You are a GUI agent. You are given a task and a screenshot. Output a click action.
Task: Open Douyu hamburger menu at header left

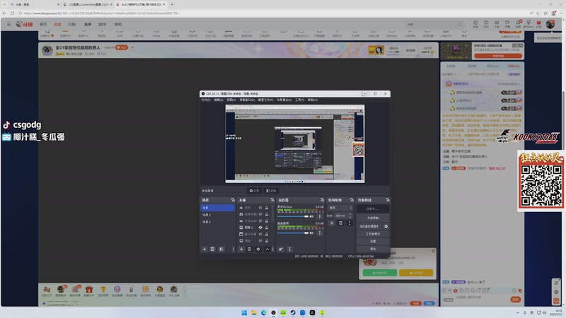tap(8, 24)
